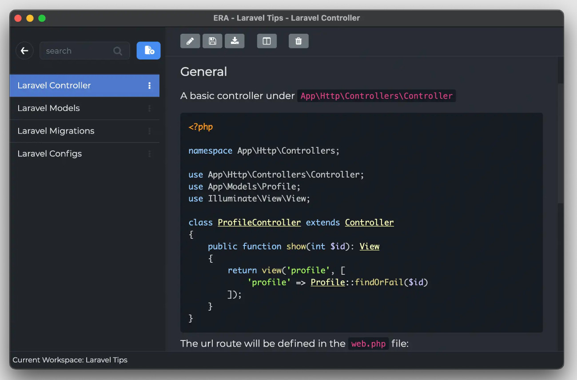Click the download export icon
The width and height of the screenshot is (577, 380).
(x=235, y=41)
